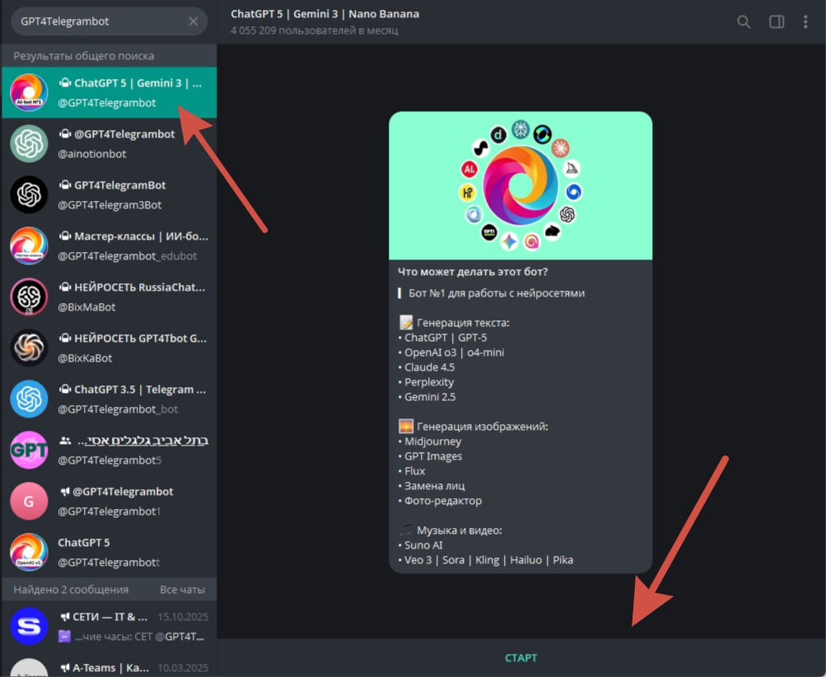This screenshot has width=826, height=677.
Task: Open A-Teams message search result
Action: [x=109, y=665]
